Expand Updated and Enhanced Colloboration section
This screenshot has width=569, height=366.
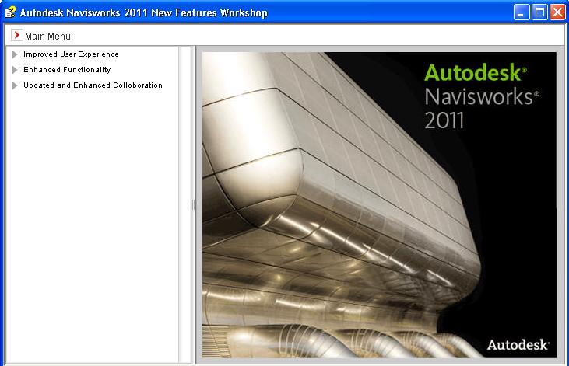pyautogui.click(x=15, y=85)
